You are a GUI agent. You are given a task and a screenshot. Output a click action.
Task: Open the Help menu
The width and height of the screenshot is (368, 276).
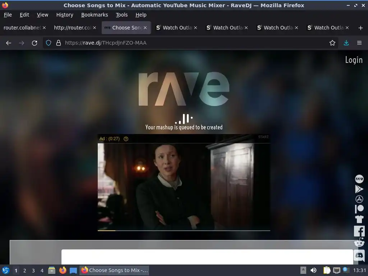point(141,15)
